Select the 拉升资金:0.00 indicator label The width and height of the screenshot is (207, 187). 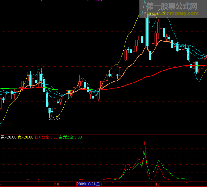46,137
